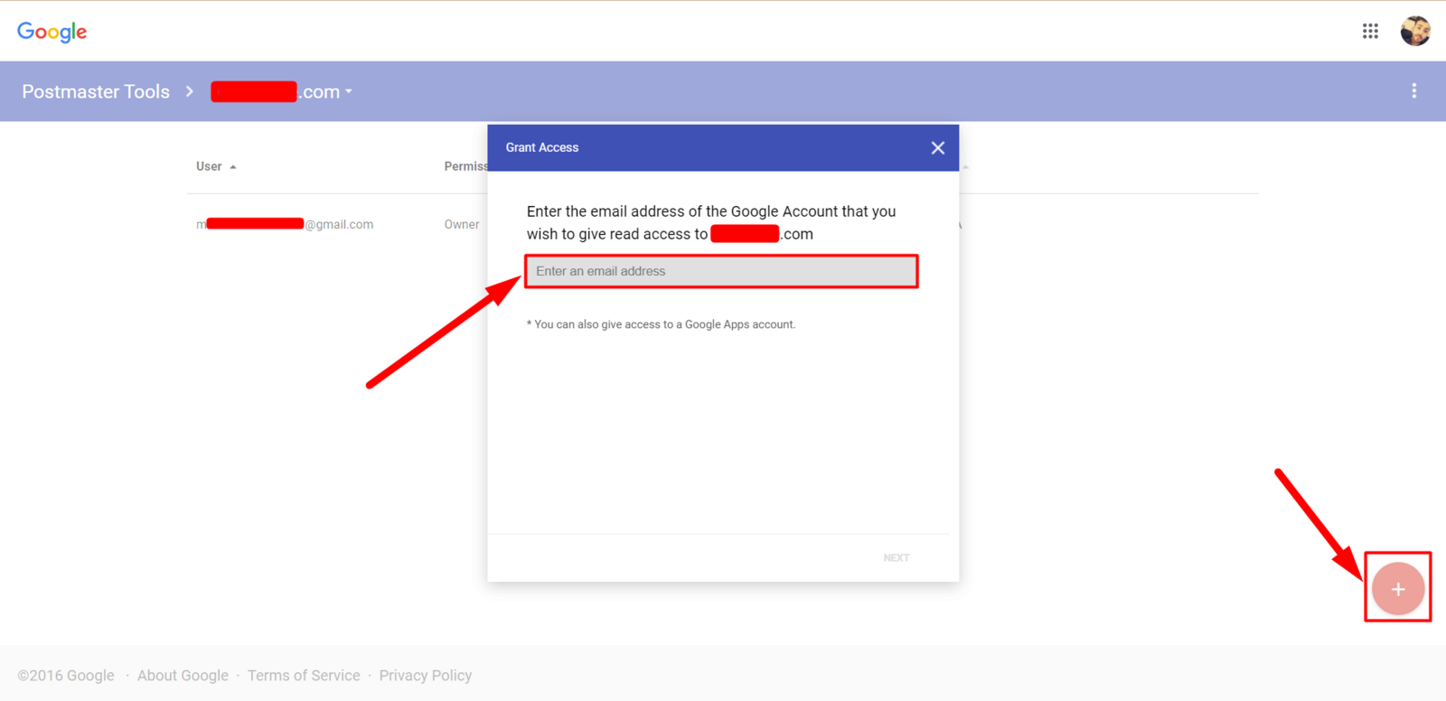This screenshot has width=1446, height=701.
Task: Click the Owner permission cell
Action: 462,224
